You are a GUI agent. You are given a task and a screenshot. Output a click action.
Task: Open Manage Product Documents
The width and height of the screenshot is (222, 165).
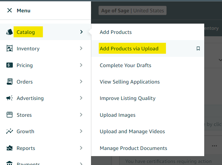point(133,148)
